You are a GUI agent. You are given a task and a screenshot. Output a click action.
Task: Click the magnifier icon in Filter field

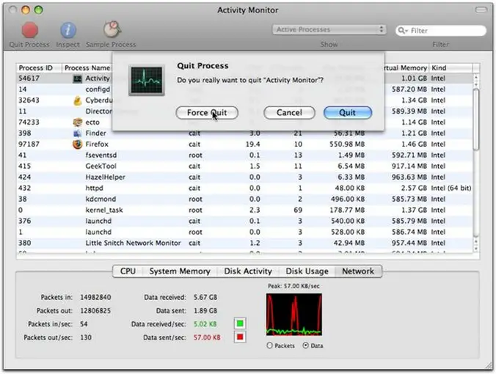(x=402, y=30)
